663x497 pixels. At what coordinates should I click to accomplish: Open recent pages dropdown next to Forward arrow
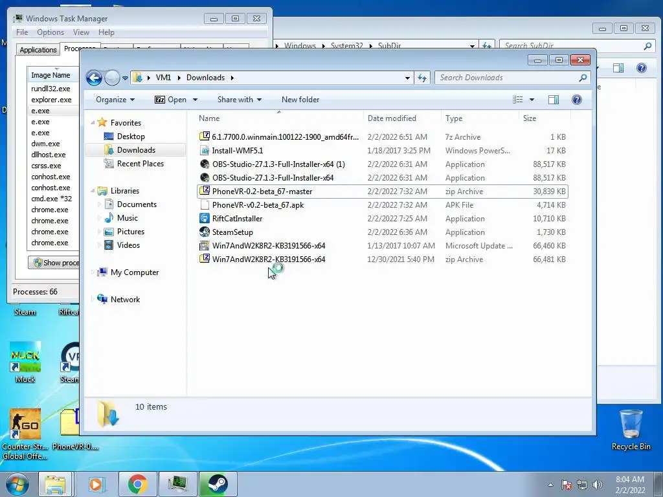pos(125,78)
